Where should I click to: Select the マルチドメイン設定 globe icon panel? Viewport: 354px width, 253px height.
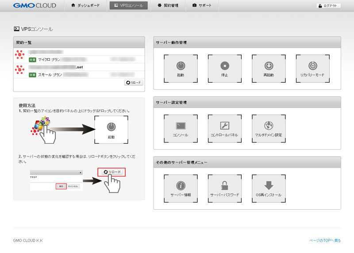pyautogui.click(x=269, y=128)
